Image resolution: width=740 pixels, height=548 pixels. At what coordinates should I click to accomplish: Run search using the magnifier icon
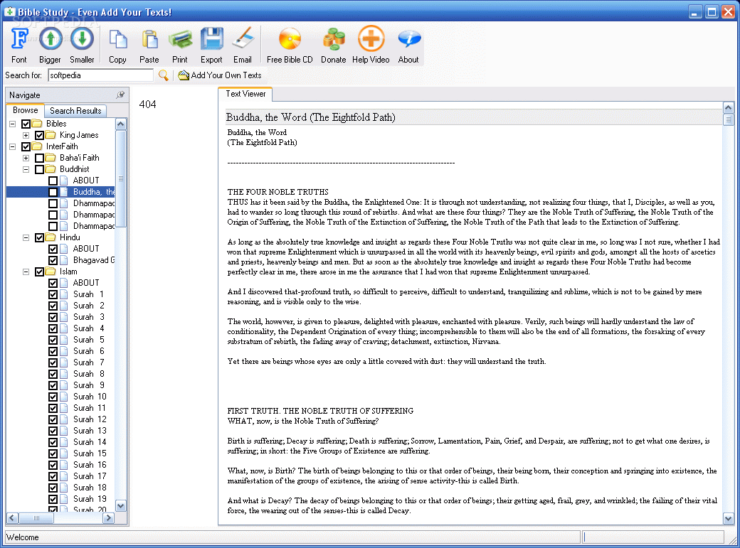163,75
